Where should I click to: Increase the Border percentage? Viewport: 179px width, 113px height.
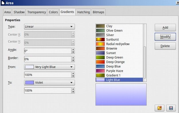[73, 58]
